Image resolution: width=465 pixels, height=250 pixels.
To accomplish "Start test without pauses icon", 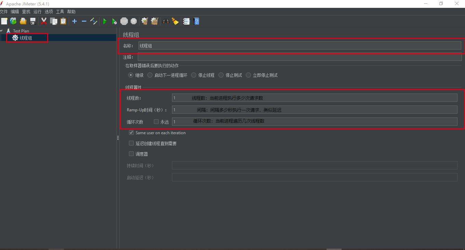I will [114, 21].
